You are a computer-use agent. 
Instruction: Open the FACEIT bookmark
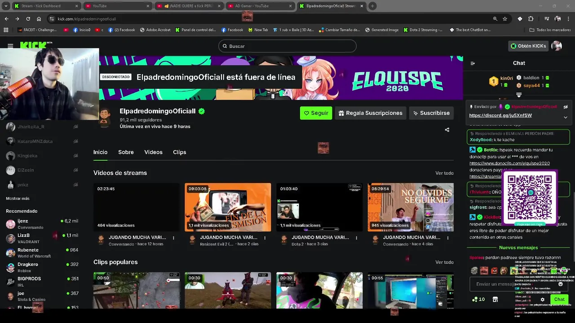pos(37,30)
